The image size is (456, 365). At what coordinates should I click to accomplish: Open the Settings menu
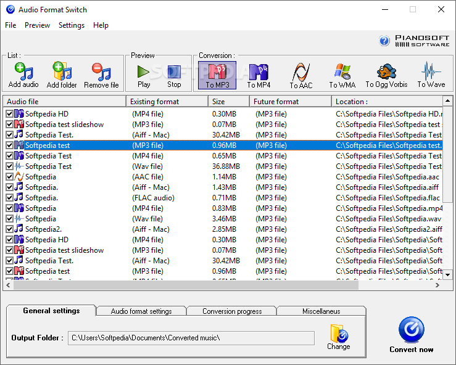pos(72,25)
